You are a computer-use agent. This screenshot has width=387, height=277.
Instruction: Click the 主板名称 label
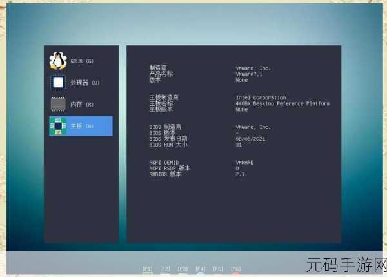pyautogui.click(x=161, y=103)
